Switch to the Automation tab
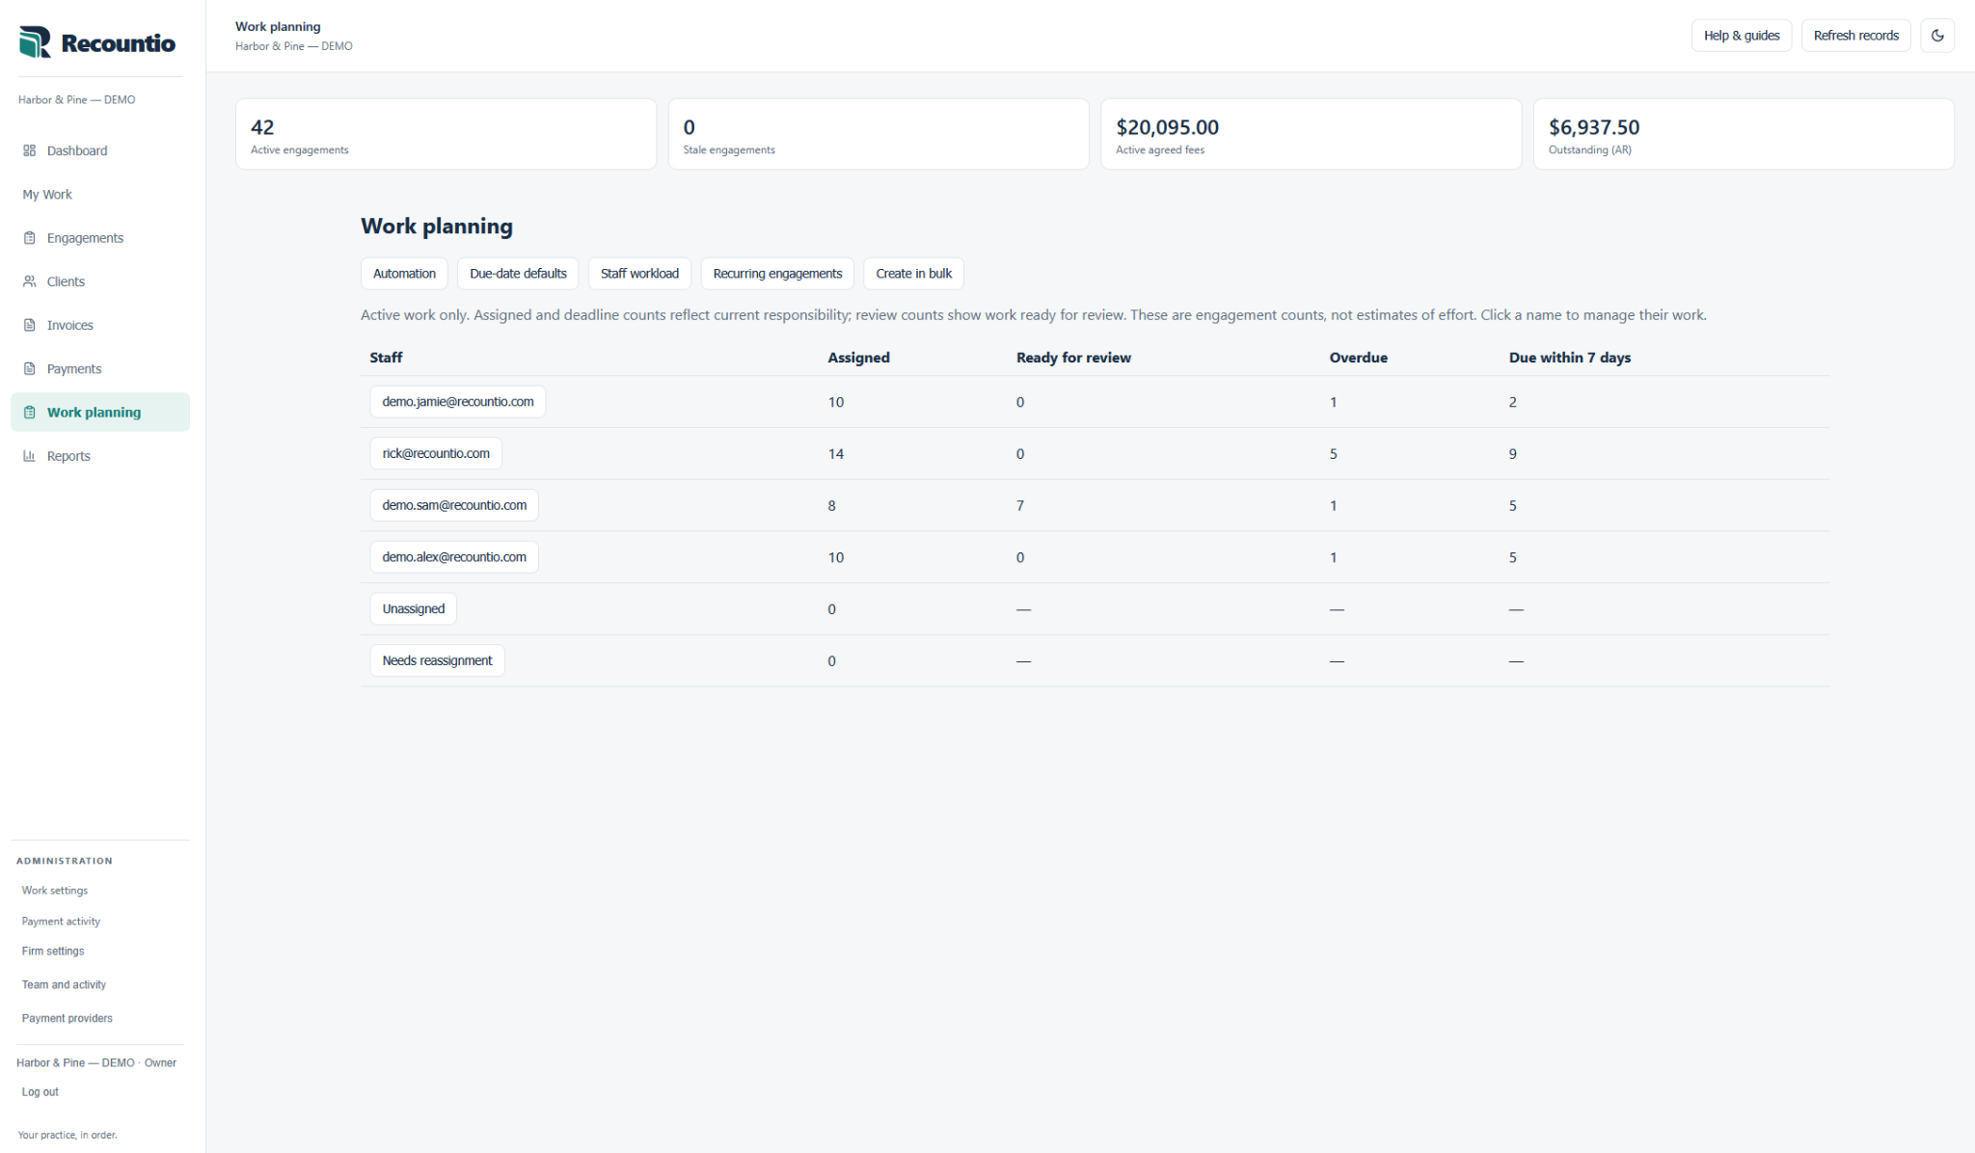This screenshot has height=1153, width=1975. (404, 274)
